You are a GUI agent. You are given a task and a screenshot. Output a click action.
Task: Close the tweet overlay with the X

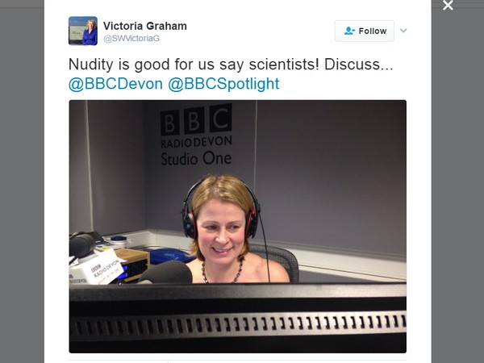pyautogui.click(x=448, y=5)
